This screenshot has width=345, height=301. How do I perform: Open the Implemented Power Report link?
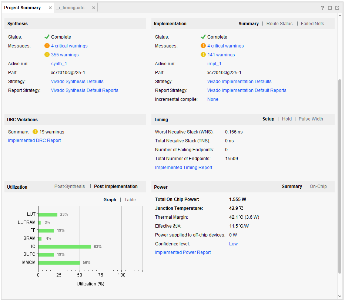pos(183,252)
